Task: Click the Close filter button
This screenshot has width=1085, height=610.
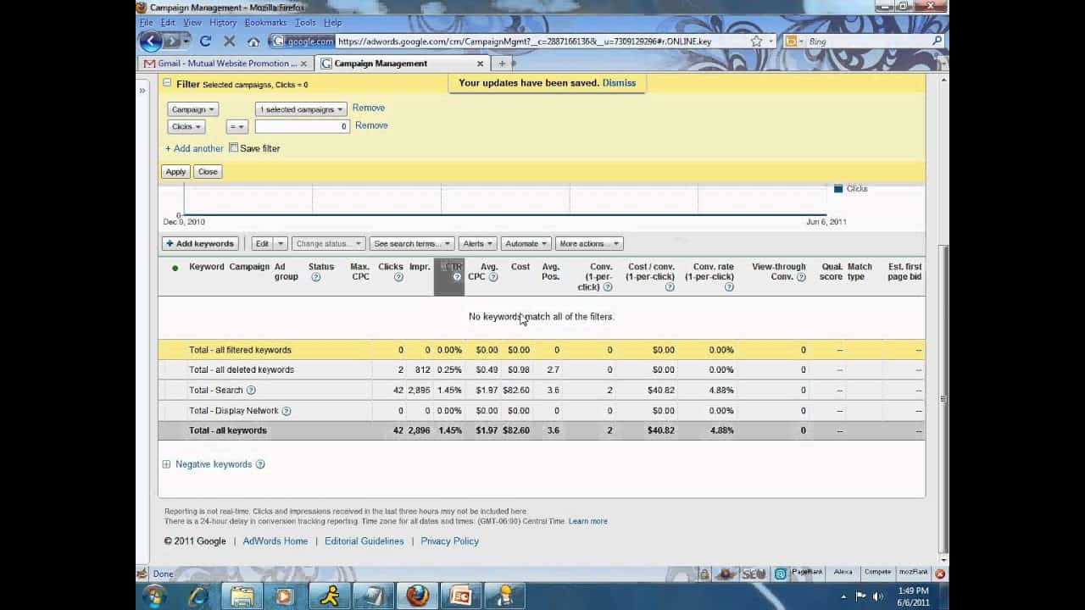Action: pos(208,172)
